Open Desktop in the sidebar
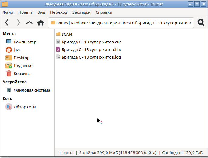Screen dimensions: 208x158 coord(22,58)
